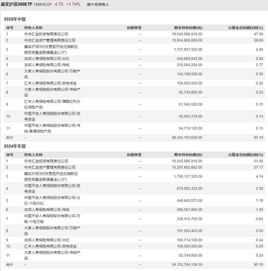The height and width of the screenshot is (271, 268).
Task: Click share value 238,415,700.00
Action: pos(190,219)
